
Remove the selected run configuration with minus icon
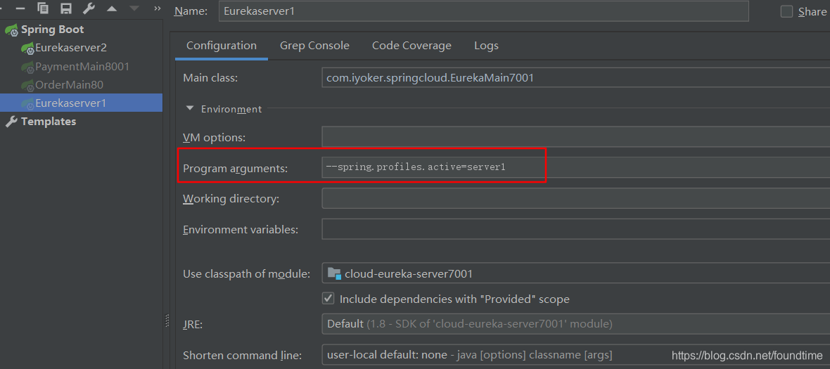coord(20,8)
